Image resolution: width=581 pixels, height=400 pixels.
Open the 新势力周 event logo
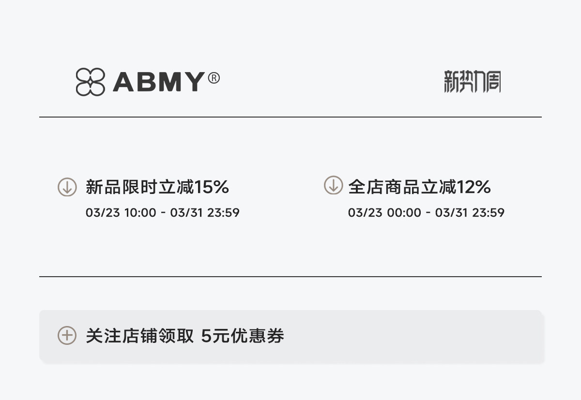coord(472,82)
